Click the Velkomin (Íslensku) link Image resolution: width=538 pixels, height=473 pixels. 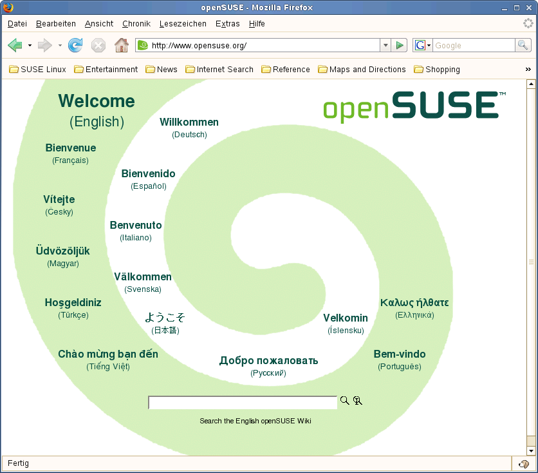tap(346, 323)
